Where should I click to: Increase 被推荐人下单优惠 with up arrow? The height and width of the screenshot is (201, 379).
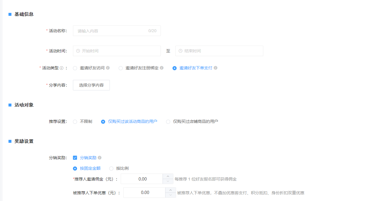pyautogui.click(x=170, y=190)
